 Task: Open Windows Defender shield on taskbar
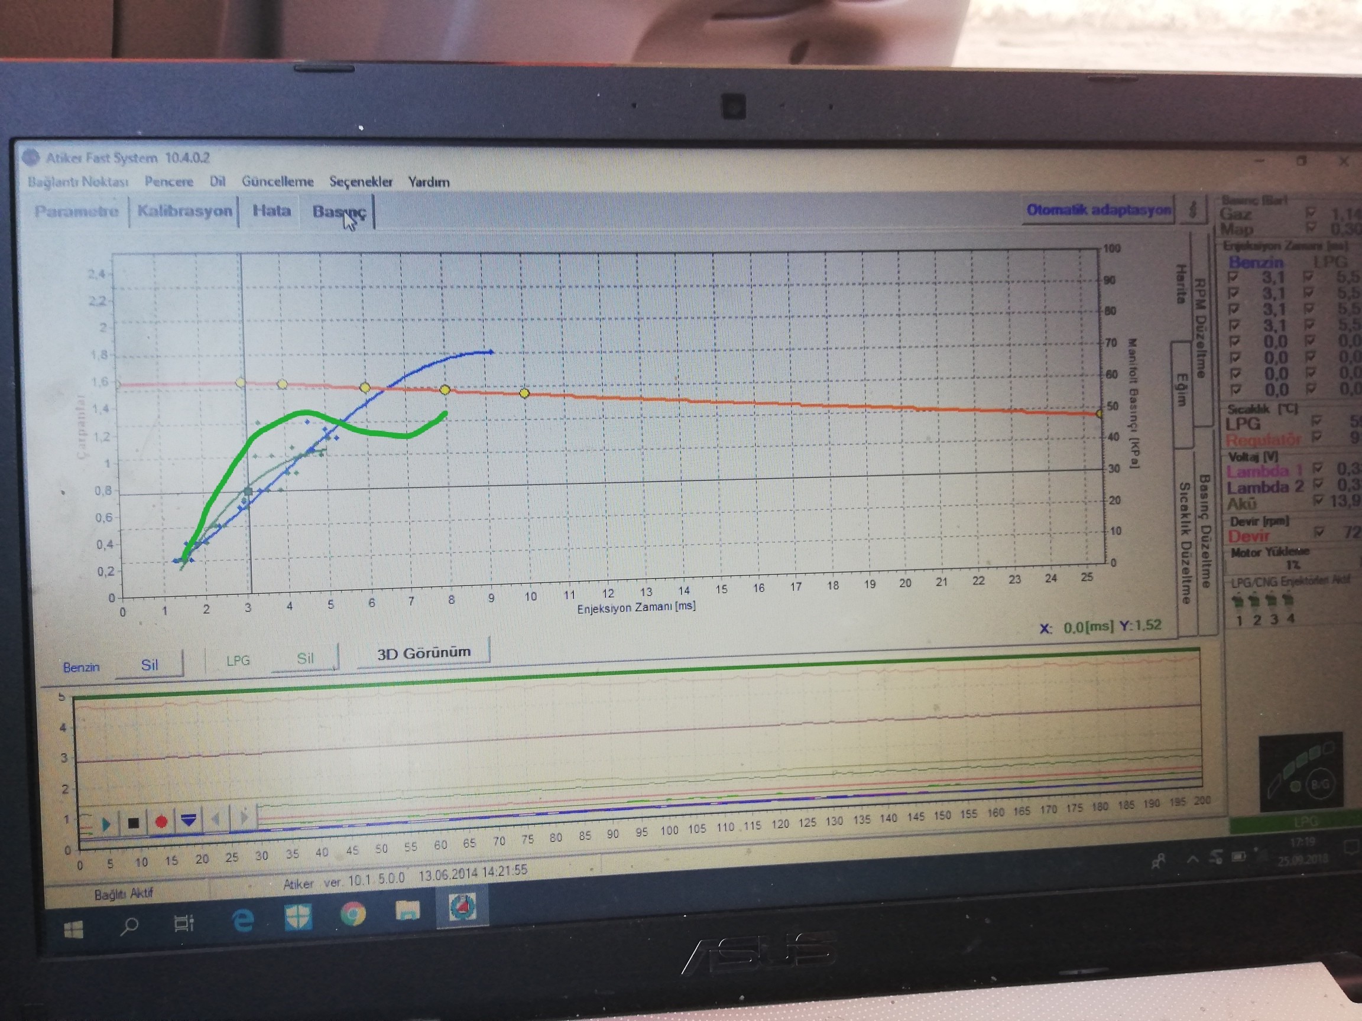pyautogui.click(x=298, y=916)
